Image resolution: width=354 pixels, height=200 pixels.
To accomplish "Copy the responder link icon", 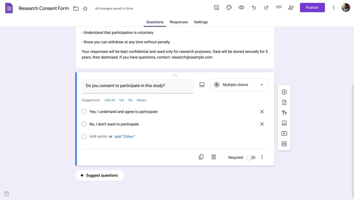I will (279, 7).
